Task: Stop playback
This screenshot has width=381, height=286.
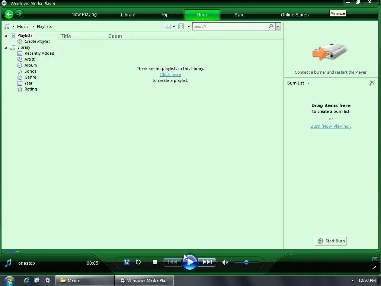Action: [x=155, y=262]
